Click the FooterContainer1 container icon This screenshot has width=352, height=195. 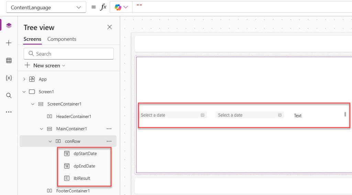coord(49,191)
